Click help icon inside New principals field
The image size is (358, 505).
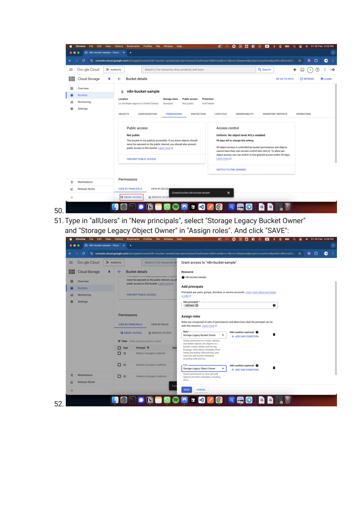tap(274, 306)
